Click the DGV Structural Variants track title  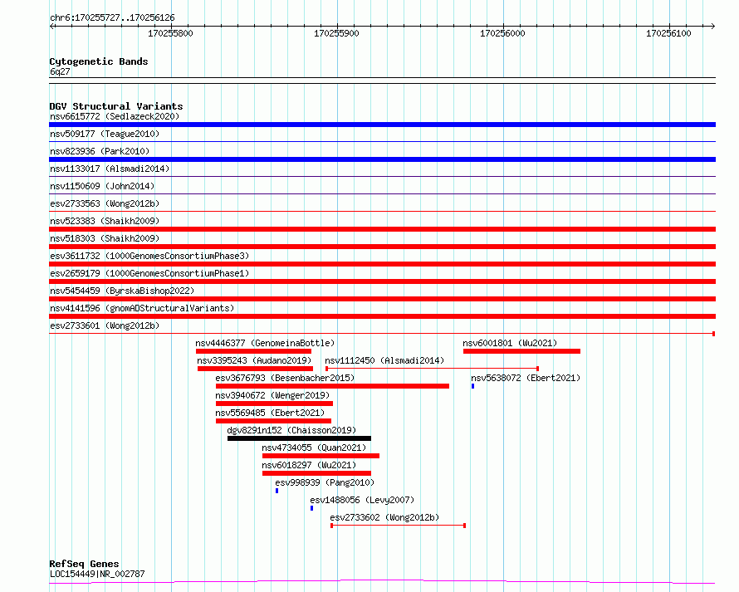pyautogui.click(x=116, y=106)
